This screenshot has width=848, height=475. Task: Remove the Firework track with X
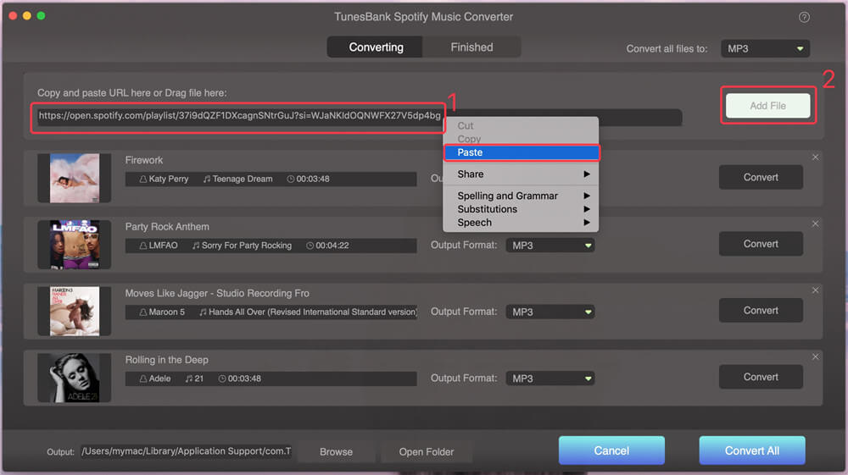click(815, 157)
